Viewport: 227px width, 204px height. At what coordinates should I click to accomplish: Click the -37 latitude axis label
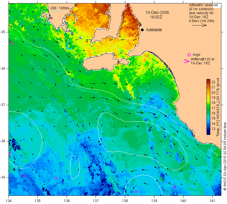click(x=3, y=105)
